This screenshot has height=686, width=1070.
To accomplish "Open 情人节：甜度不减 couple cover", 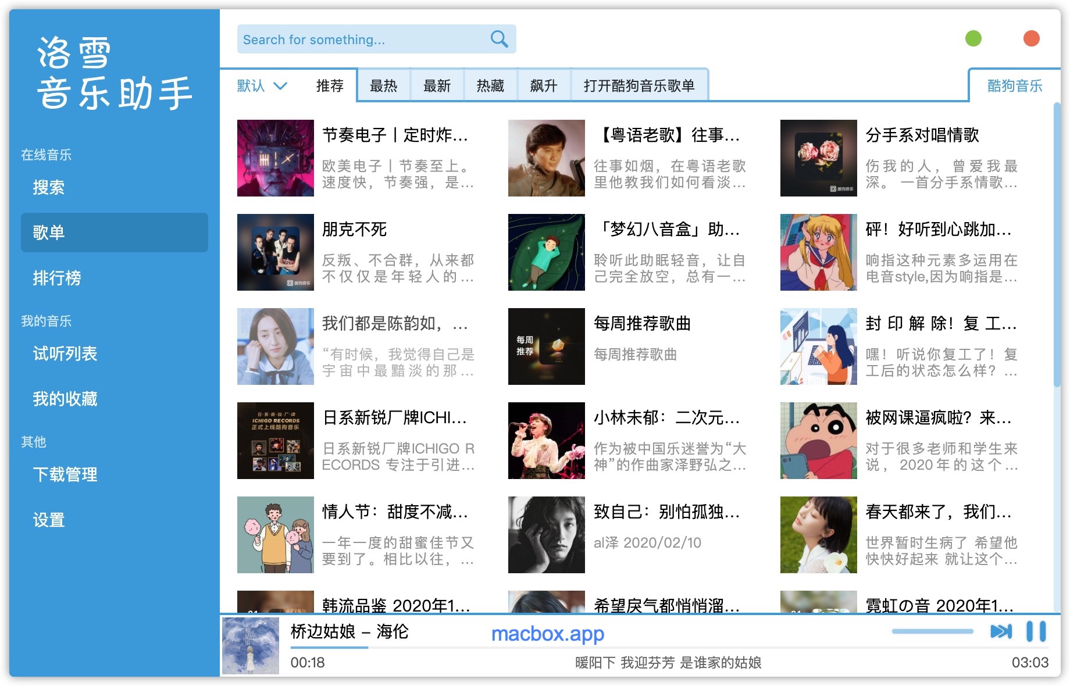I will (276, 535).
